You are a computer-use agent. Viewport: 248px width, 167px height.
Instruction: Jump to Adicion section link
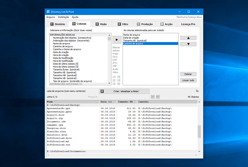click(116, 51)
